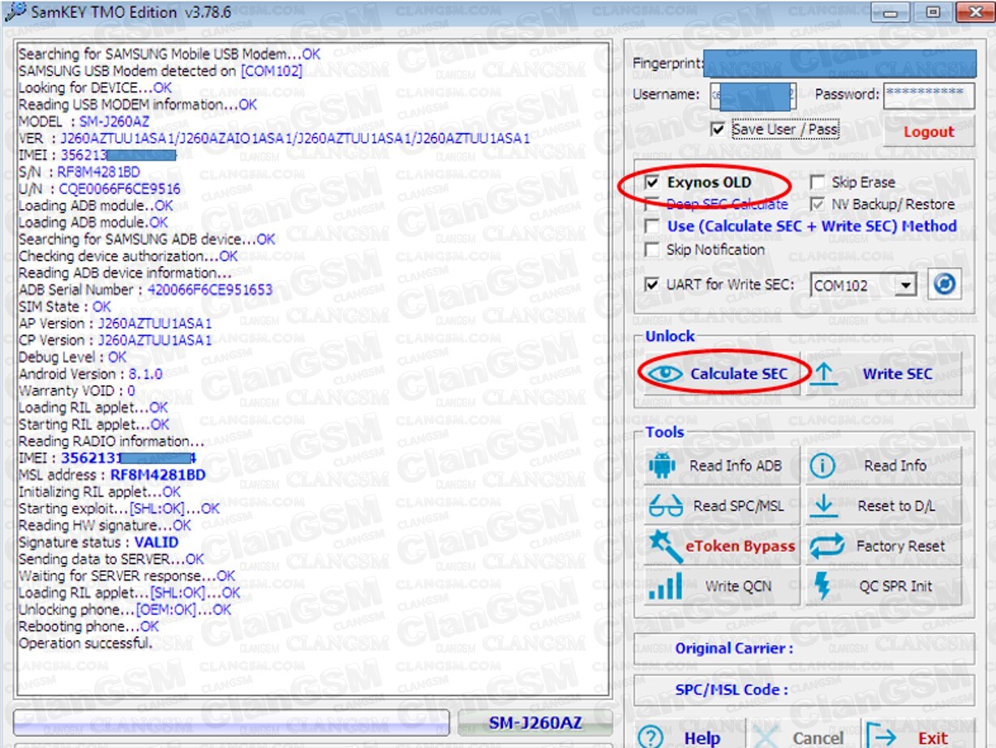Click the Write QCN label

click(738, 586)
